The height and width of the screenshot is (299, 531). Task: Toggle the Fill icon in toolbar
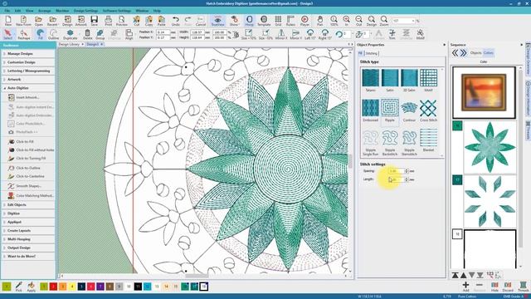(41, 34)
